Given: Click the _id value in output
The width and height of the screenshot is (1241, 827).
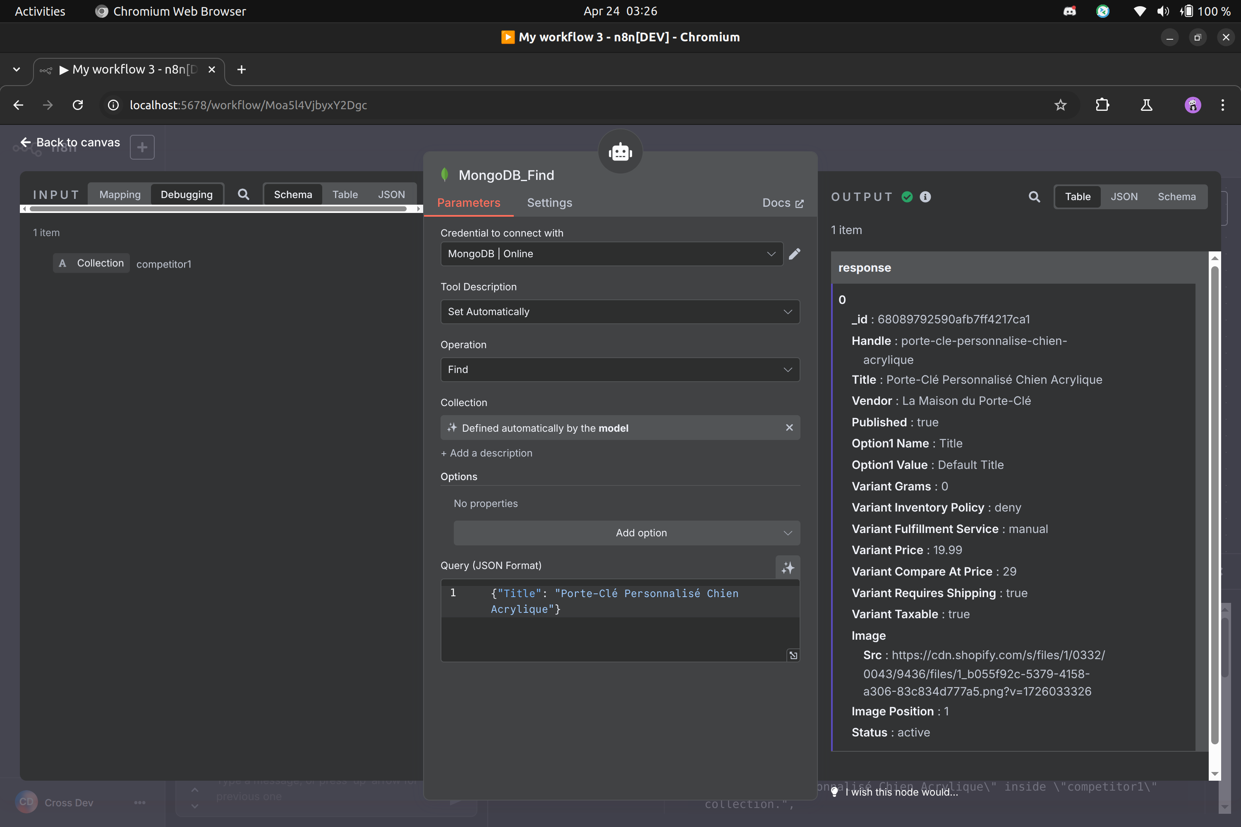Looking at the screenshot, I should 954,319.
